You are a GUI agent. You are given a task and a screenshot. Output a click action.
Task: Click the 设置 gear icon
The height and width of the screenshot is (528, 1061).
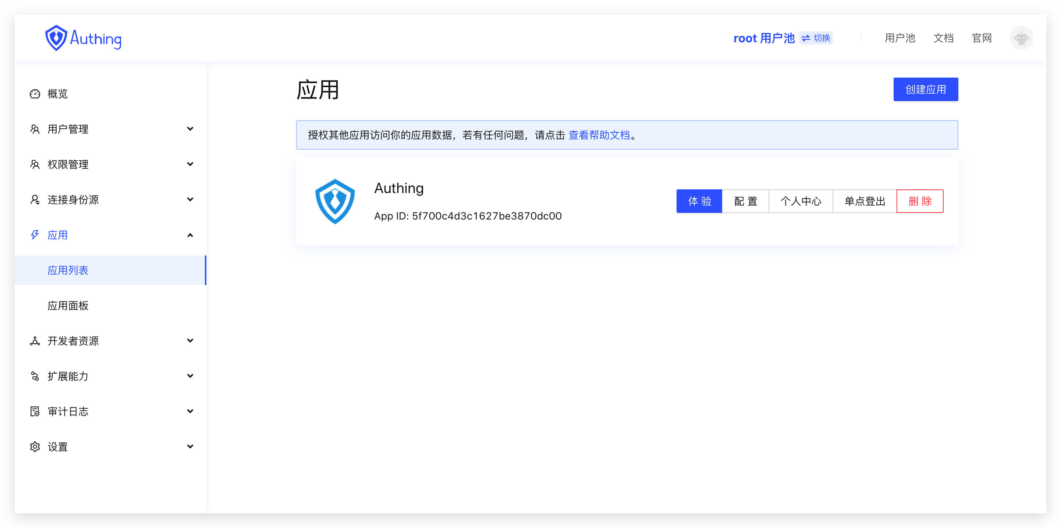point(35,447)
